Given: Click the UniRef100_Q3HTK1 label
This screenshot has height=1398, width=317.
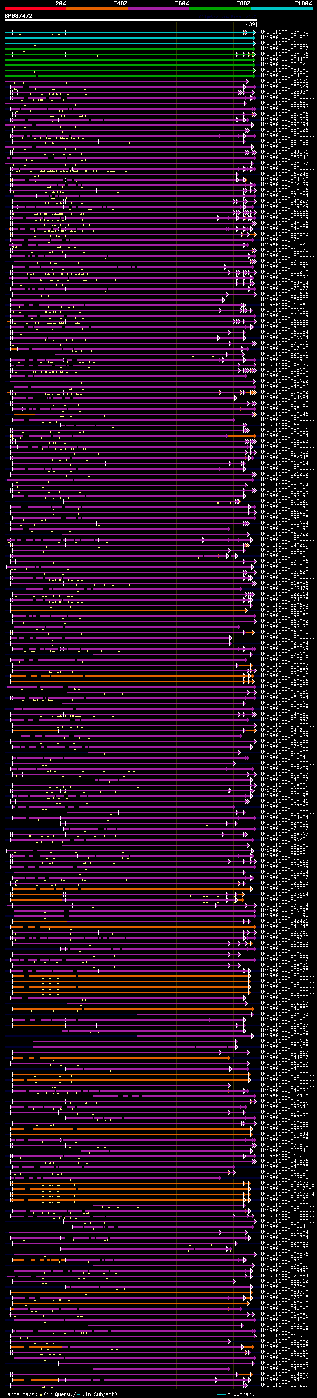Looking at the screenshot, I should tap(284, 64).
